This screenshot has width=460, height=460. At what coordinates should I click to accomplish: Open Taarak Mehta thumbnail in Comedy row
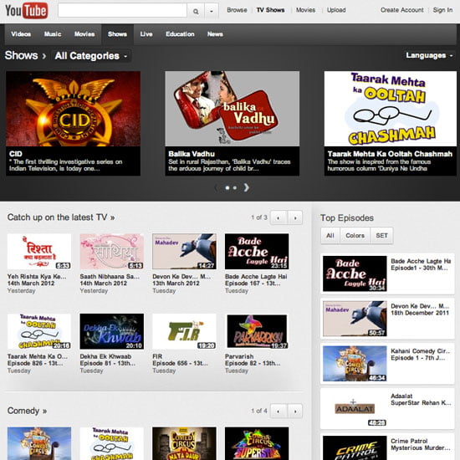click(x=112, y=443)
